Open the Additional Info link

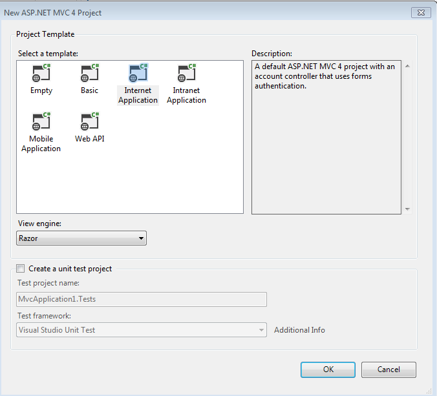[x=299, y=330]
